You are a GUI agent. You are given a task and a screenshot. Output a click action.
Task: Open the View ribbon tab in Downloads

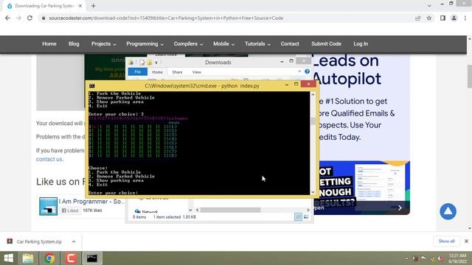[197, 72]
